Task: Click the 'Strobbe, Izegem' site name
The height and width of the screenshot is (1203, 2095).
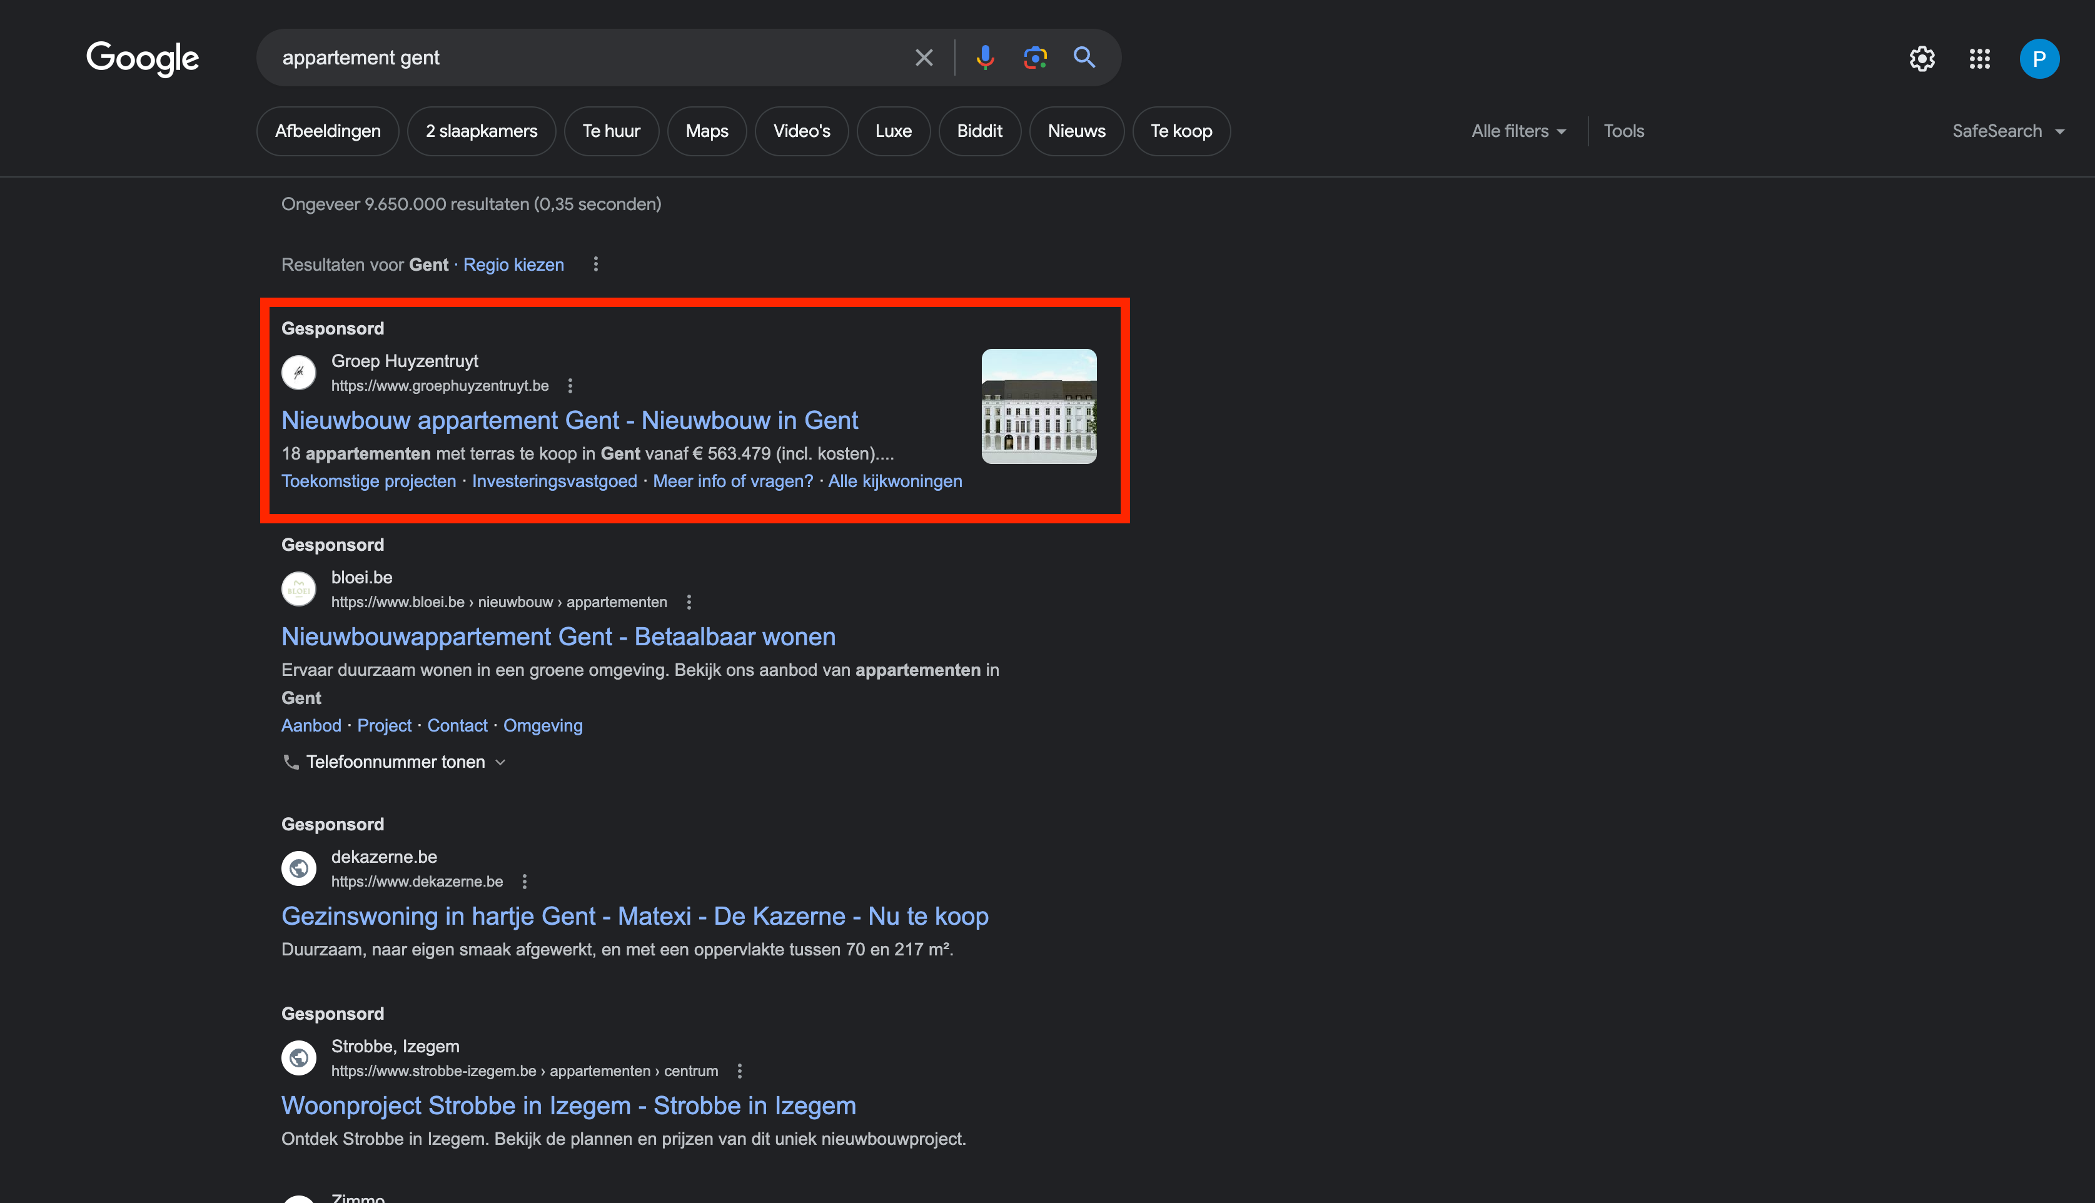Action: coord(395,1046)
